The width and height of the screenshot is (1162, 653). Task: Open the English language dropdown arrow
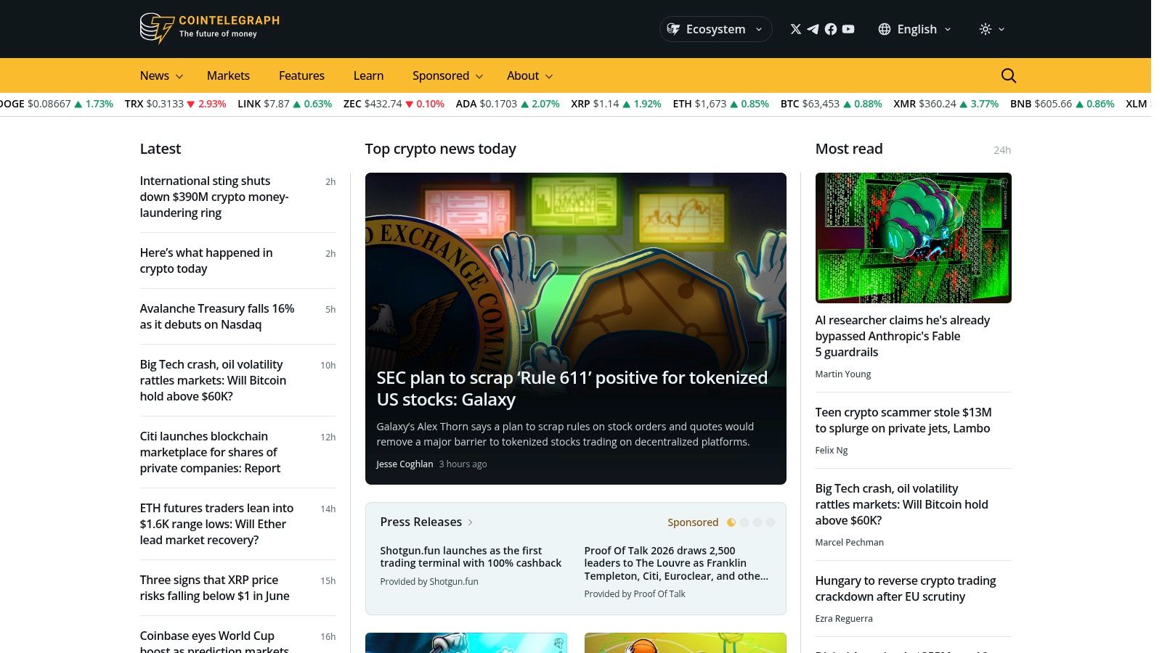pyautogui.click(x=948, y=29)
